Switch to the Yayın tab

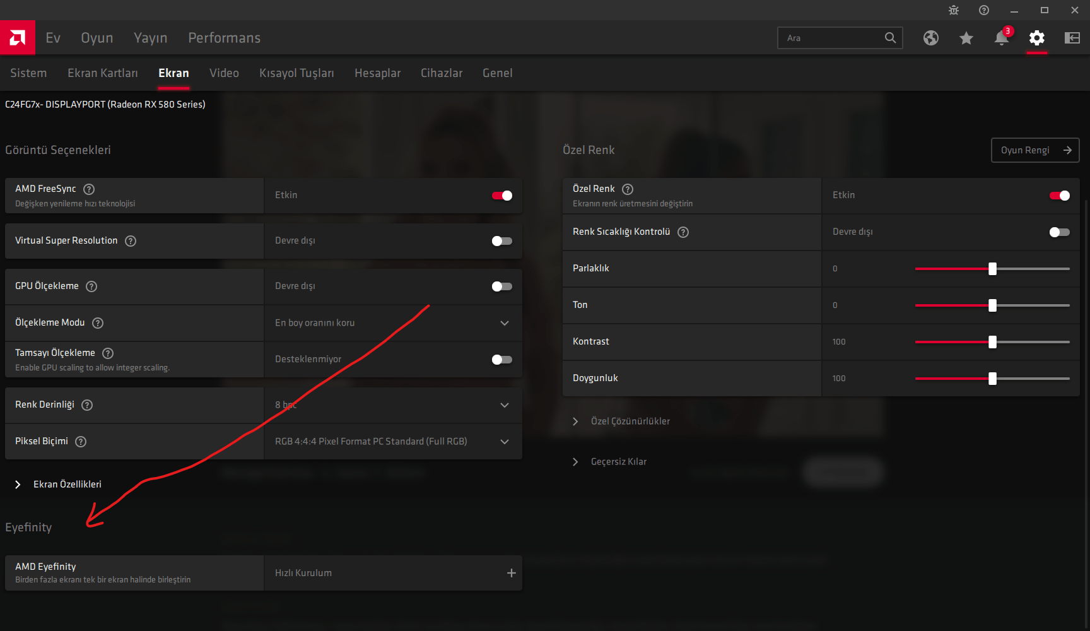(x=151, y=38)
